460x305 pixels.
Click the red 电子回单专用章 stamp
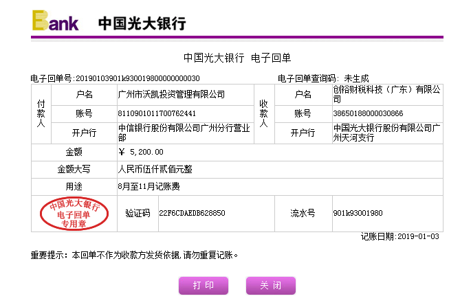74,214
